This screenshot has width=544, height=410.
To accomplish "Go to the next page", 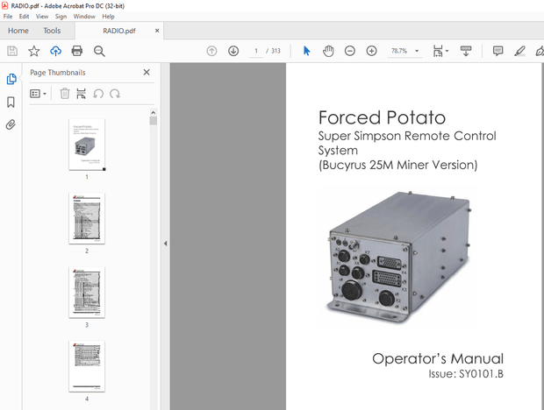I will (233, 51).
